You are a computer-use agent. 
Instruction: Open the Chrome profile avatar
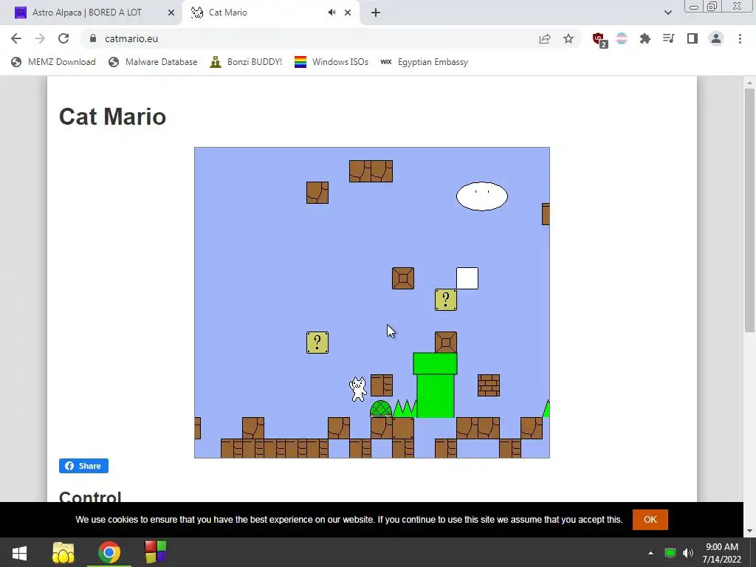pos(716,38)
